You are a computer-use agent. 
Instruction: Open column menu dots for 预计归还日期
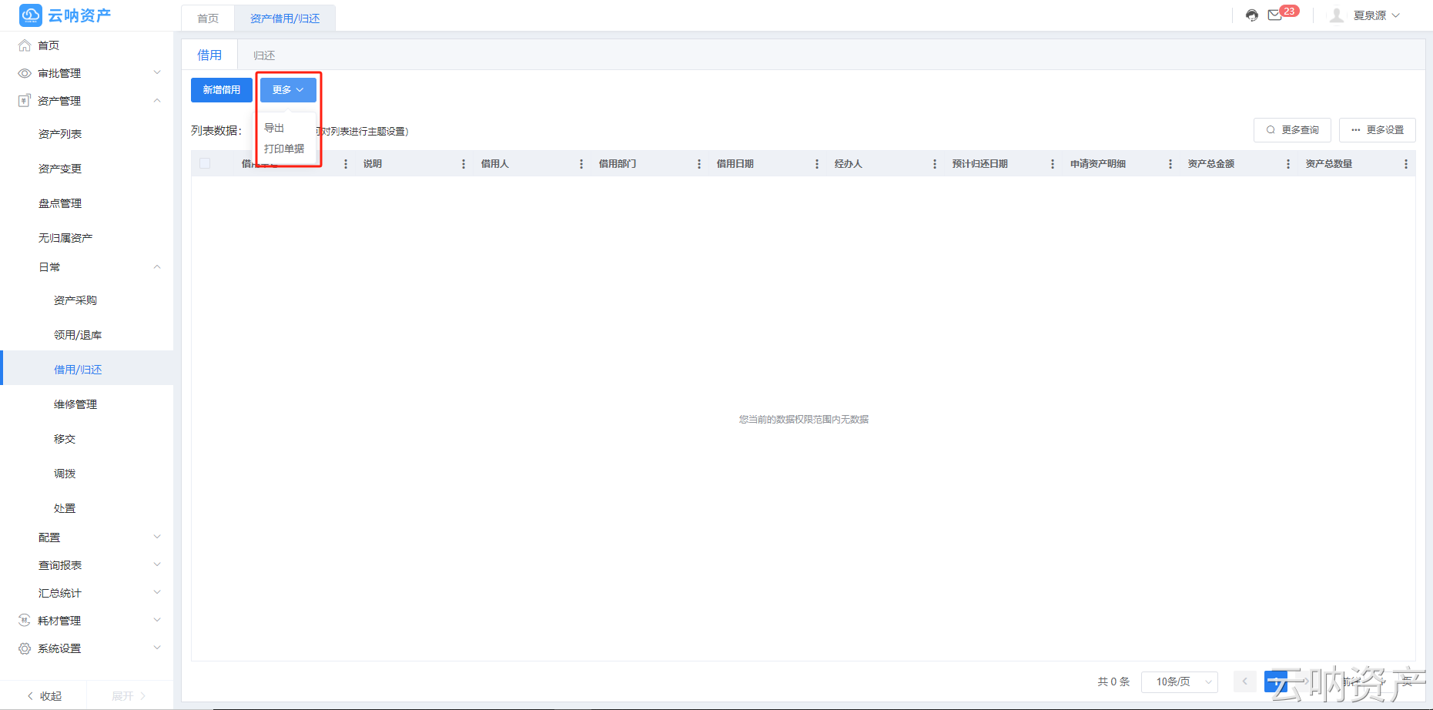(x=1053, y=164)
